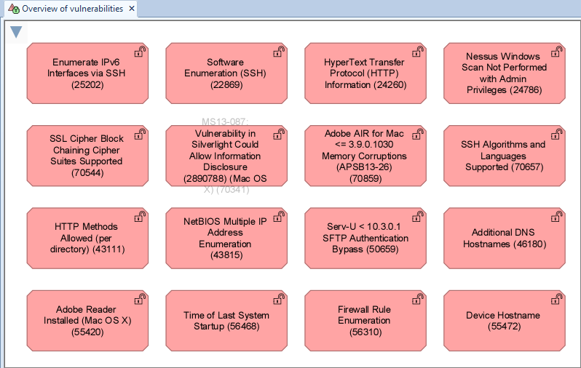Click lock icon on SSL Cipher Block Chaining node
The image size is (581, 368).
[x=140, y=135]
